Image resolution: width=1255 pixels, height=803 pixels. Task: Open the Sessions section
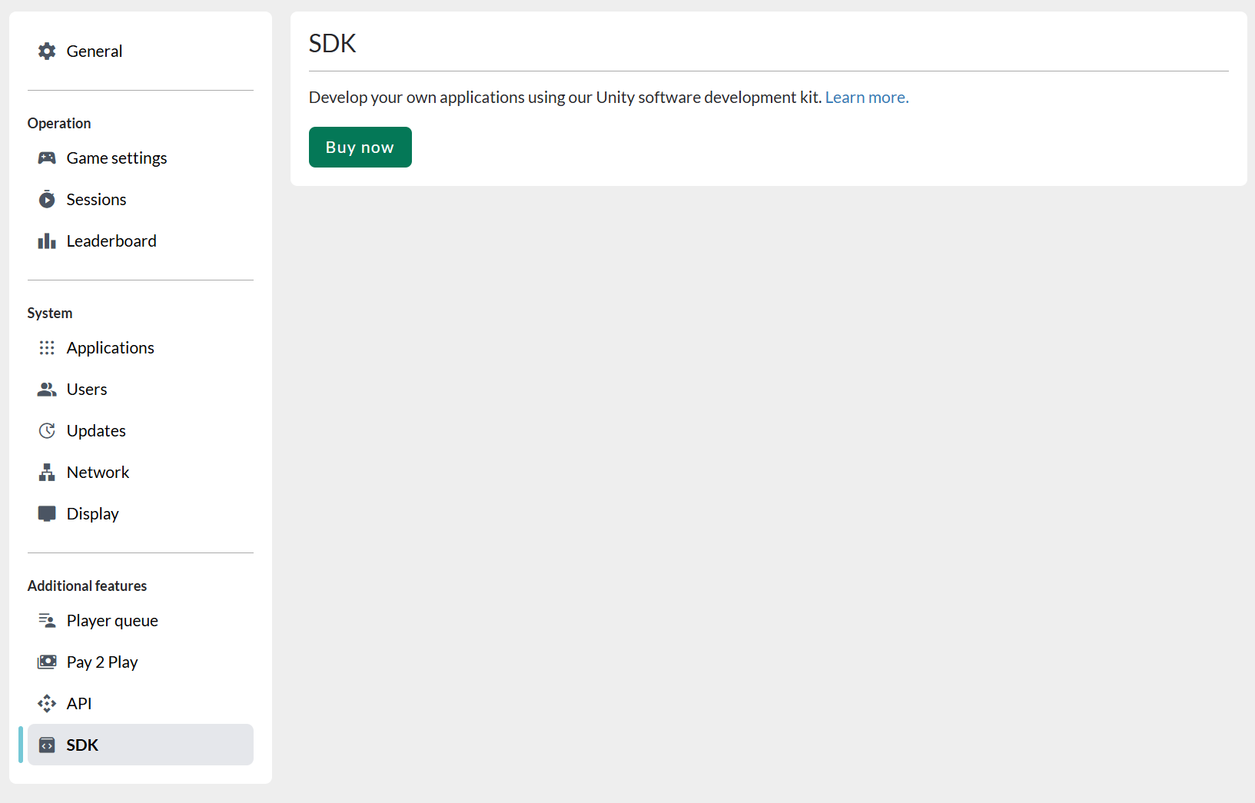(x=96, y=199)
